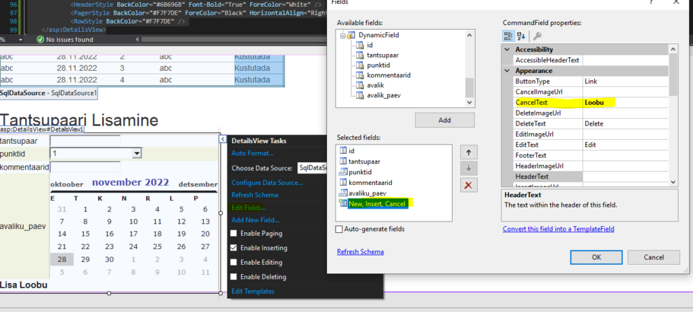Click the move field up arrow button

coord(468,152)
